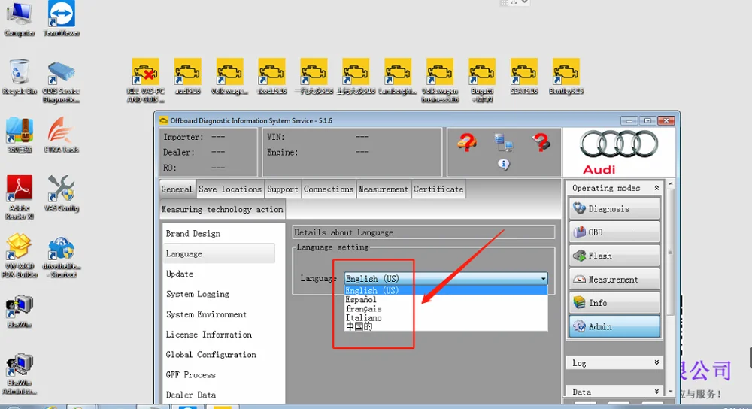Collapse the Operating modes section
Image resolution: width=752 pixels, height=409 pixels.
pyautogui.click(x=656, y=189)
